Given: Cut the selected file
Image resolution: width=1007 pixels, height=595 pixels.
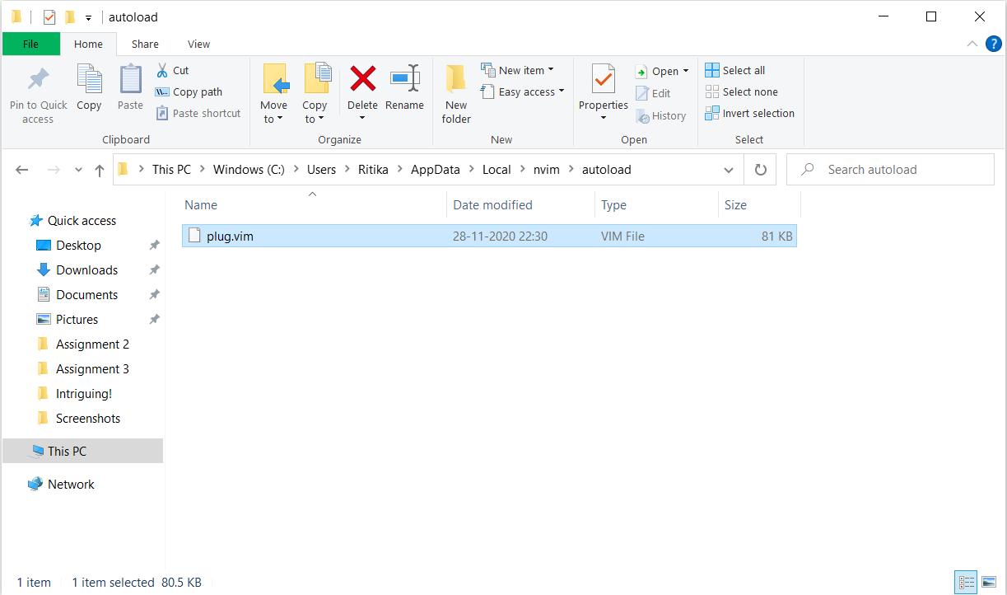Looking at the screenshot, I should (172, 70).
